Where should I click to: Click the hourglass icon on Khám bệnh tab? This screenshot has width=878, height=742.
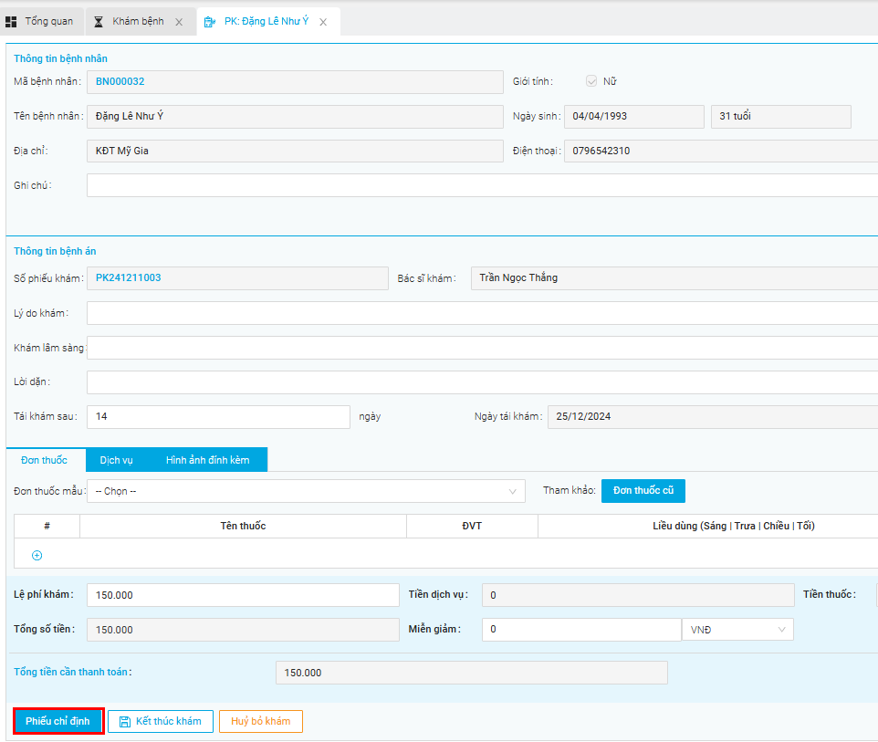(99, 22)
